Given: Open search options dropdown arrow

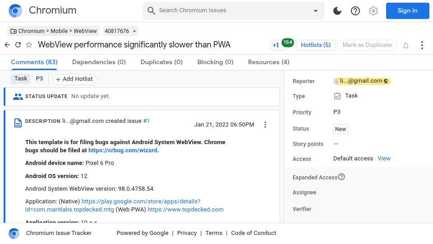Looking at the screenshot, I should [x=315, y=11].
